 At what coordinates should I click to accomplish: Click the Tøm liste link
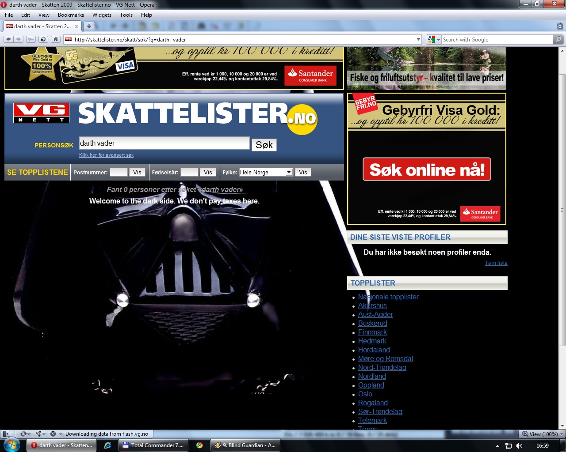point(496,263)
